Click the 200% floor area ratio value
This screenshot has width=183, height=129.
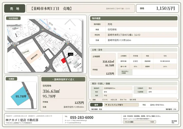point(165,67)
